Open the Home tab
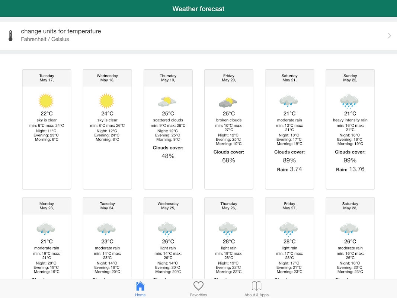 coord(140,289)
